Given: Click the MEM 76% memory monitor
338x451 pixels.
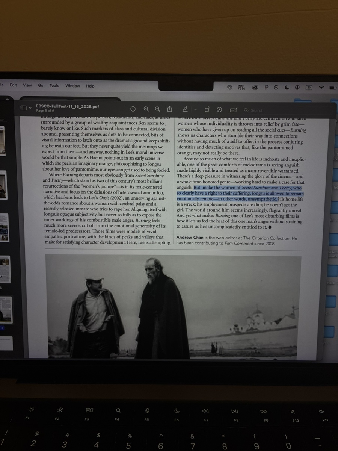Looking at the screenshot, I should coord(241,87).
